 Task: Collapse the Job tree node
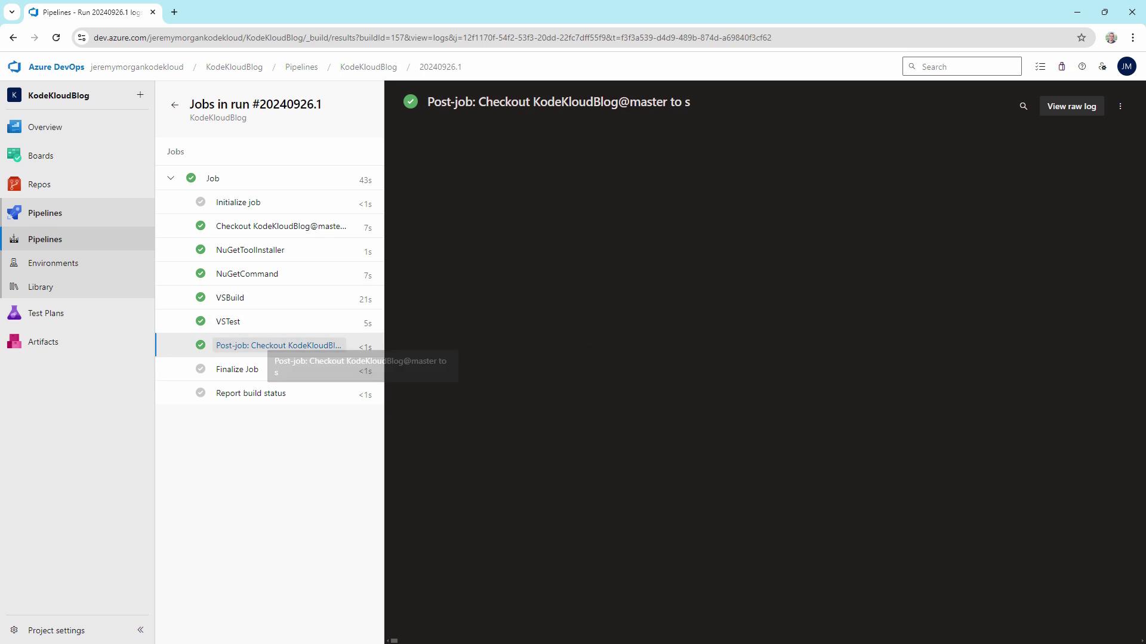(171, 178)
